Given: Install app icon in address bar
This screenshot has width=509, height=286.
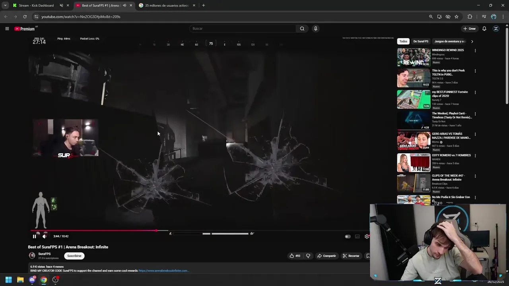Looking at the screenshot, I should click(x=439, y=17).
